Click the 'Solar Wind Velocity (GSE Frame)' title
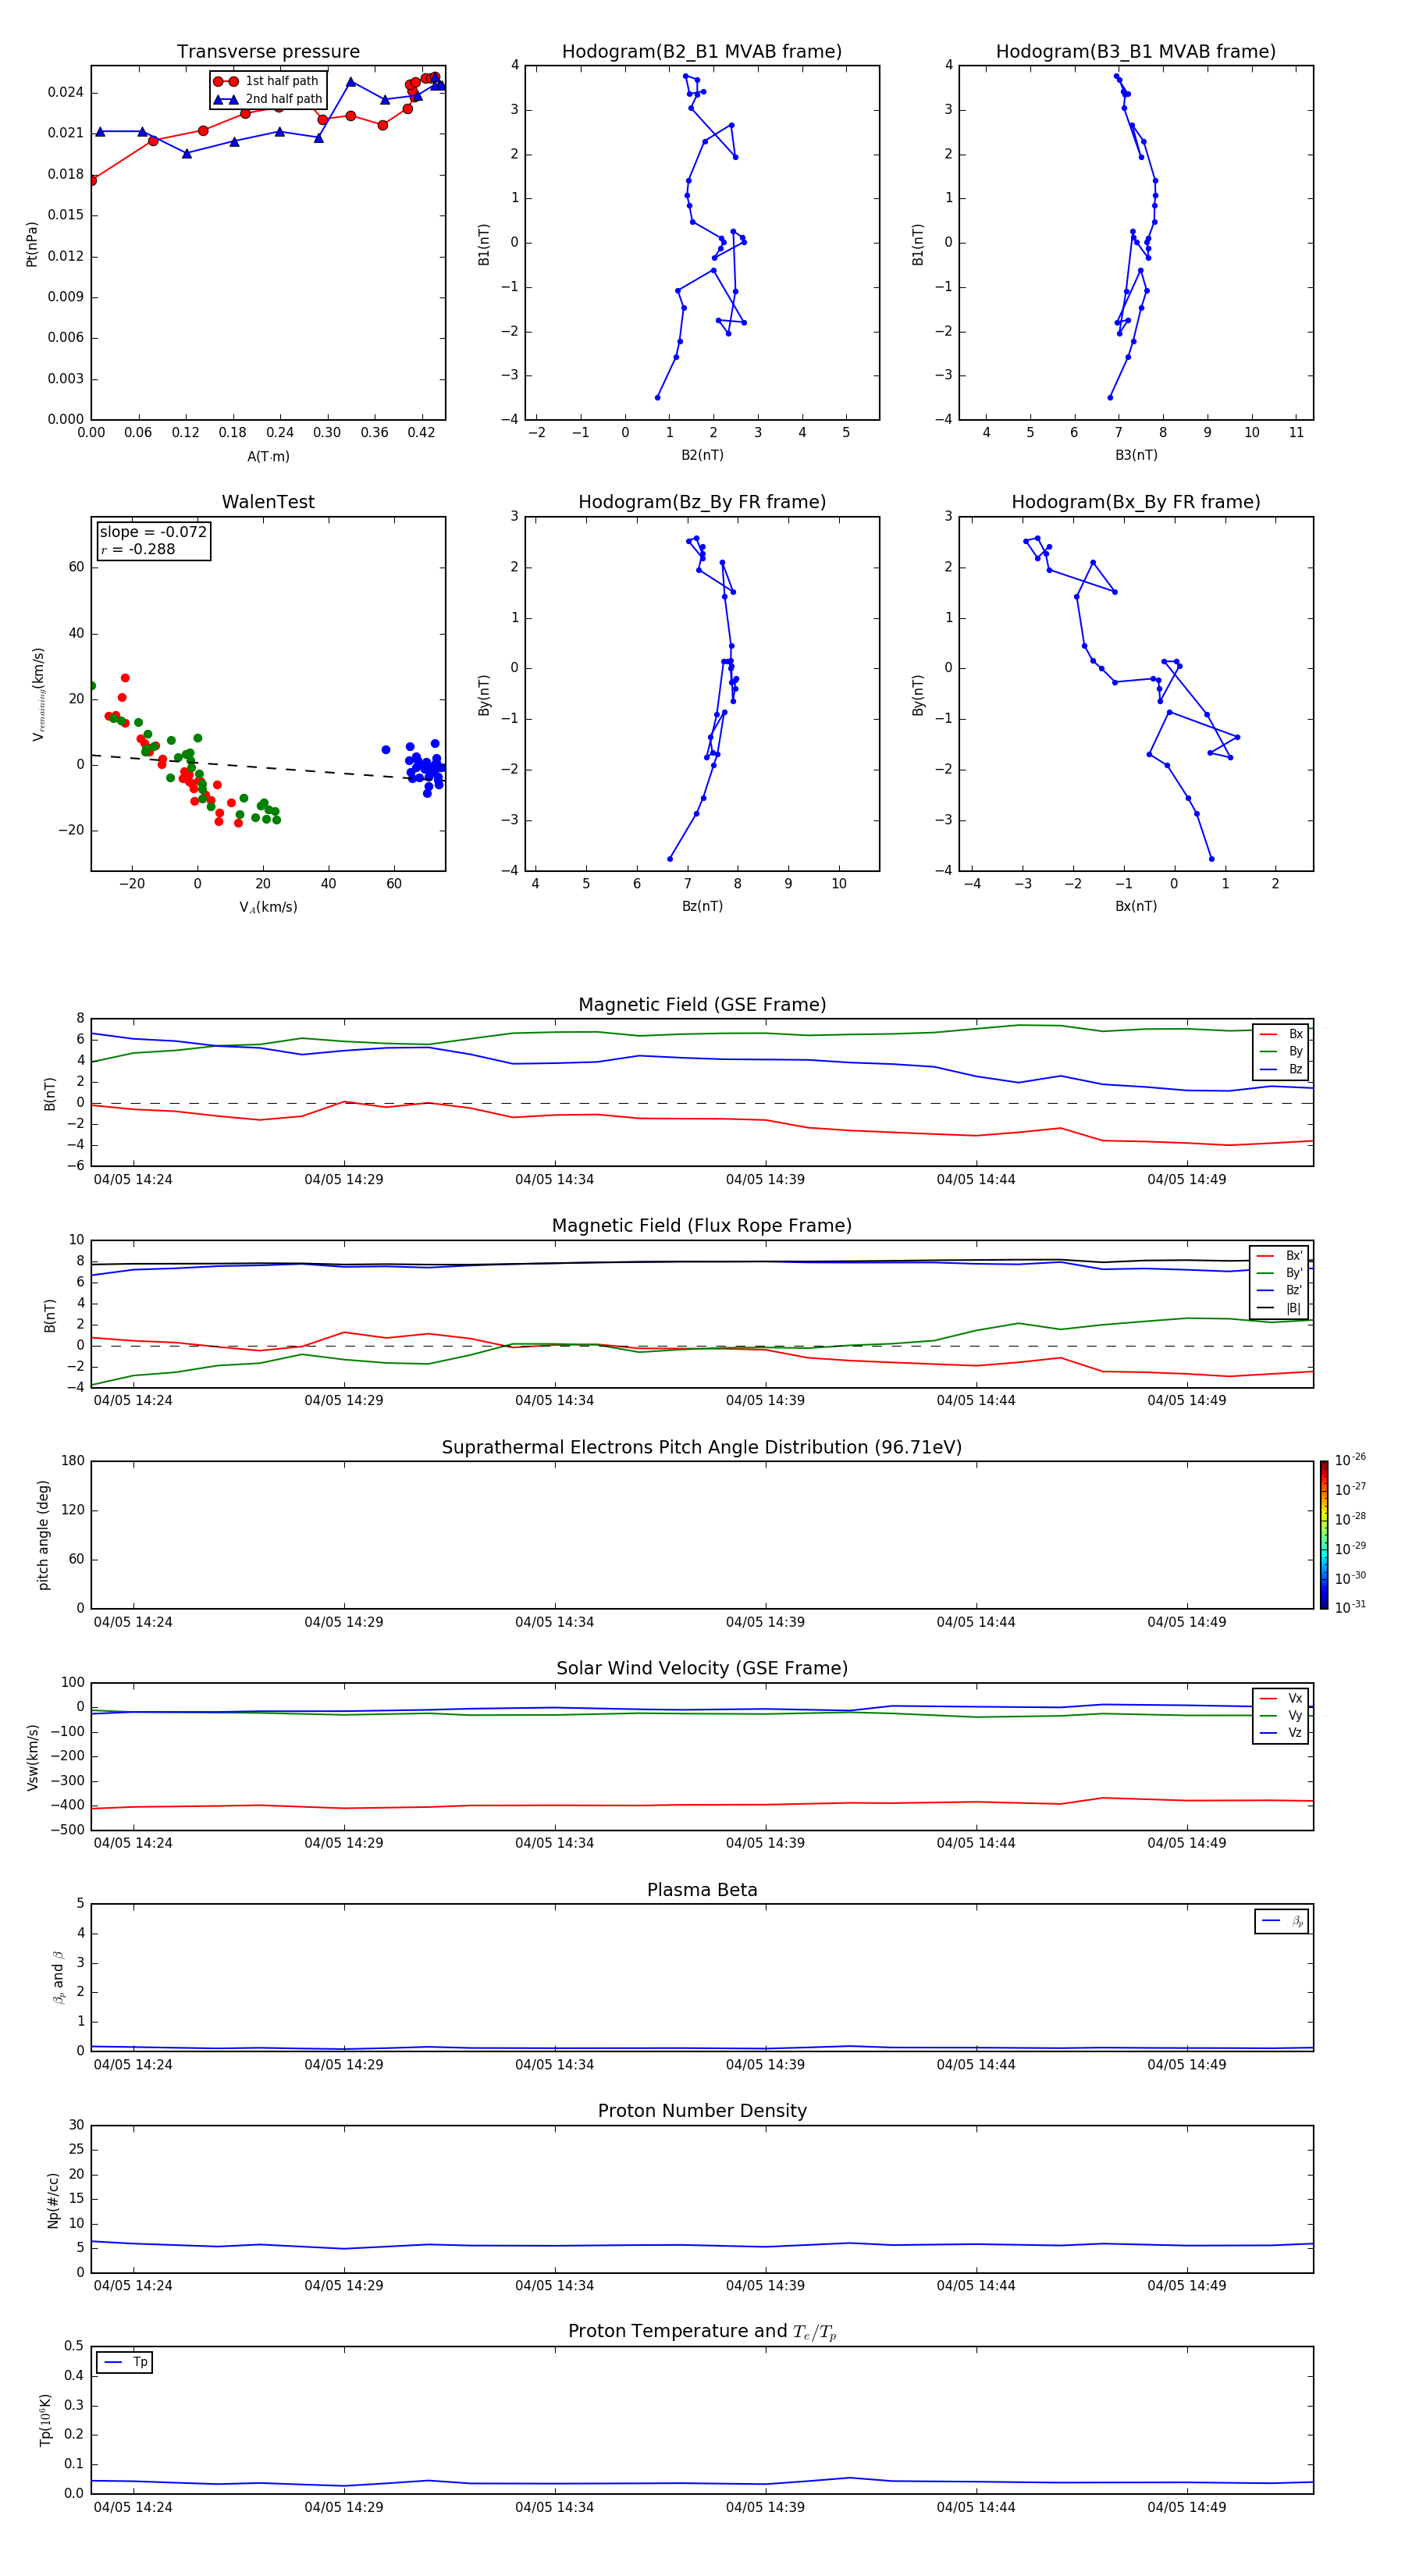This screenshot has height=2576, width=1405. (x=702, y=1669)
